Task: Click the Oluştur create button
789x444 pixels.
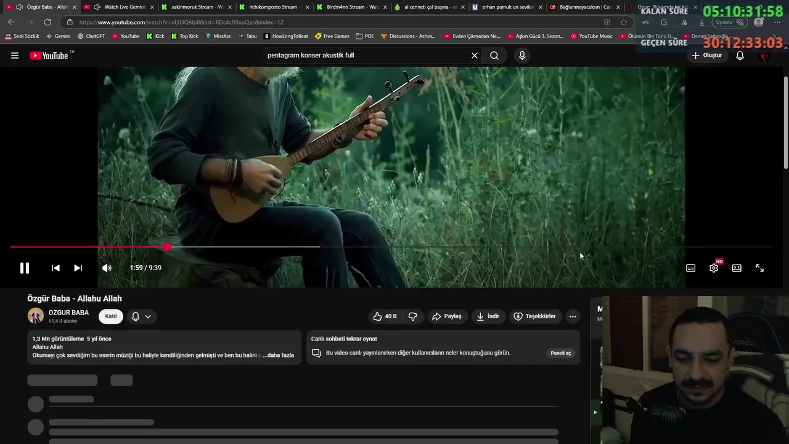Action: (706, 55)
